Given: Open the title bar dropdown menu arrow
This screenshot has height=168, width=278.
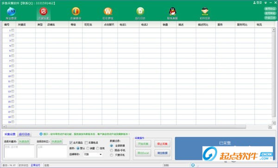Looking at the screenshot, I should [265, 3].
